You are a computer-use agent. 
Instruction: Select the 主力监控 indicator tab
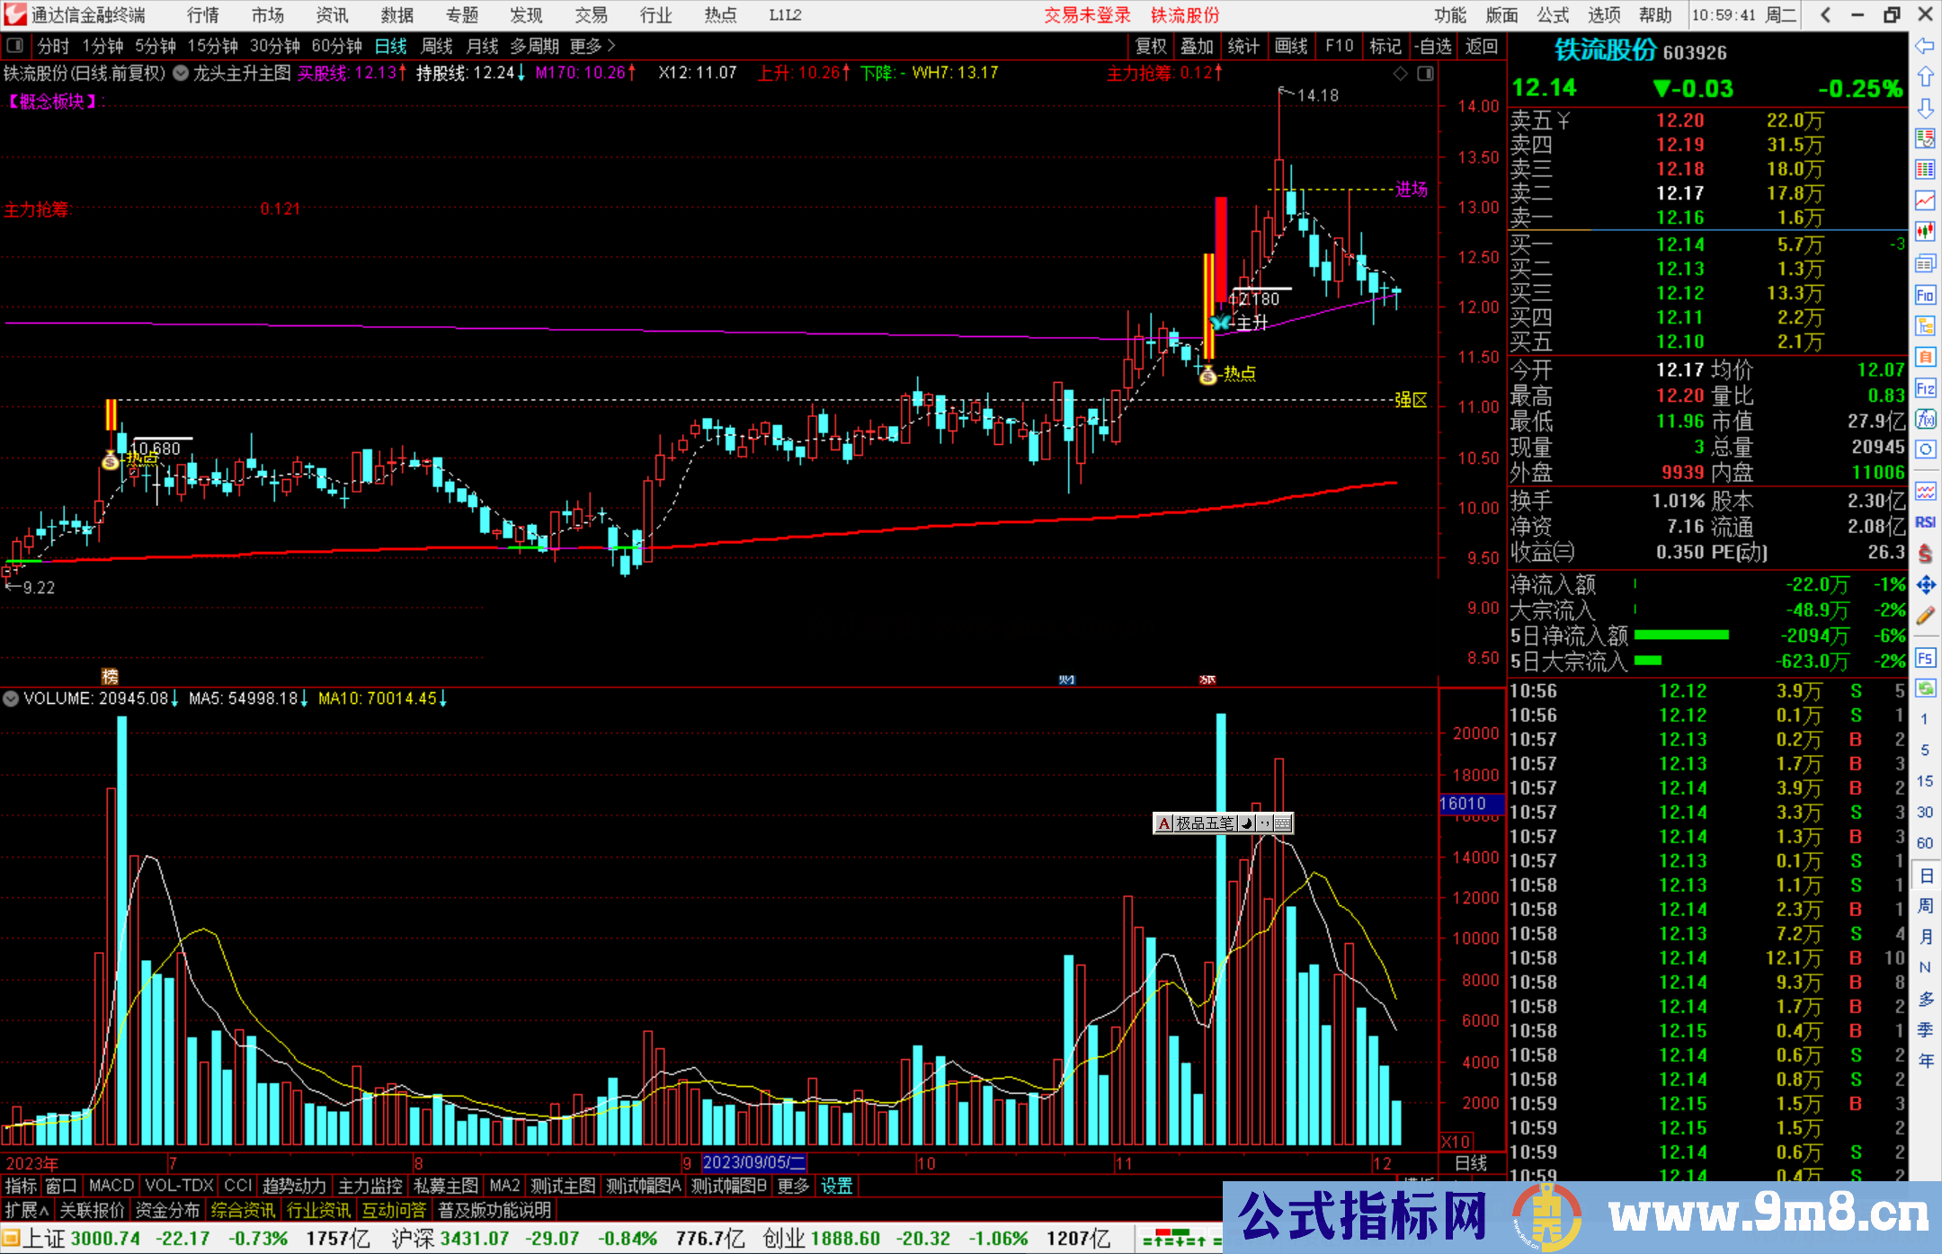click(x=370, y=1186)
